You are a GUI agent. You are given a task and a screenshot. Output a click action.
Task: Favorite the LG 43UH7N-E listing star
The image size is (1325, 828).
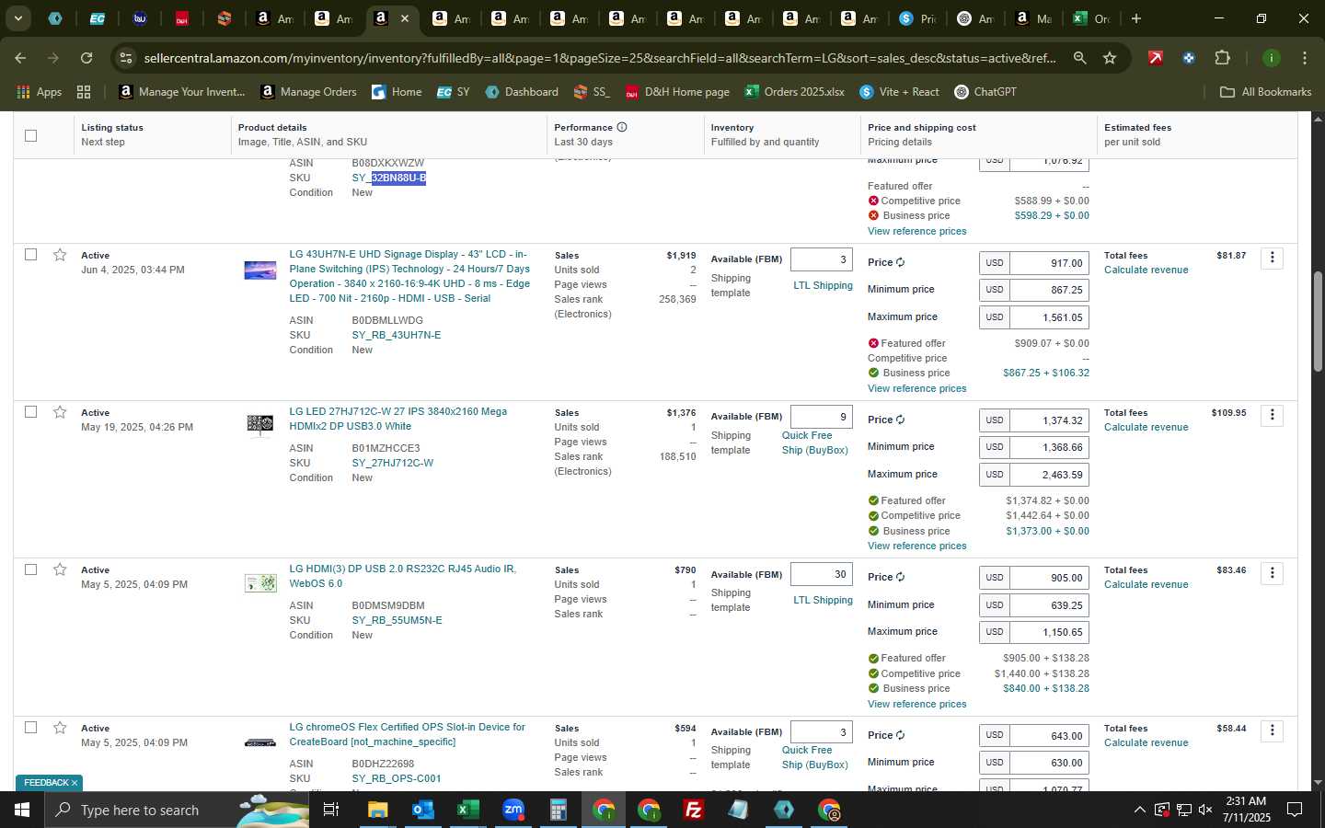pyautogui.click(x=60, y=255)
